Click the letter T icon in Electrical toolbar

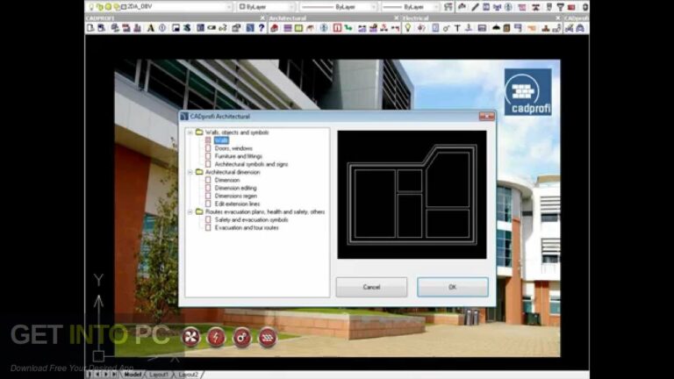click(457, 28)
